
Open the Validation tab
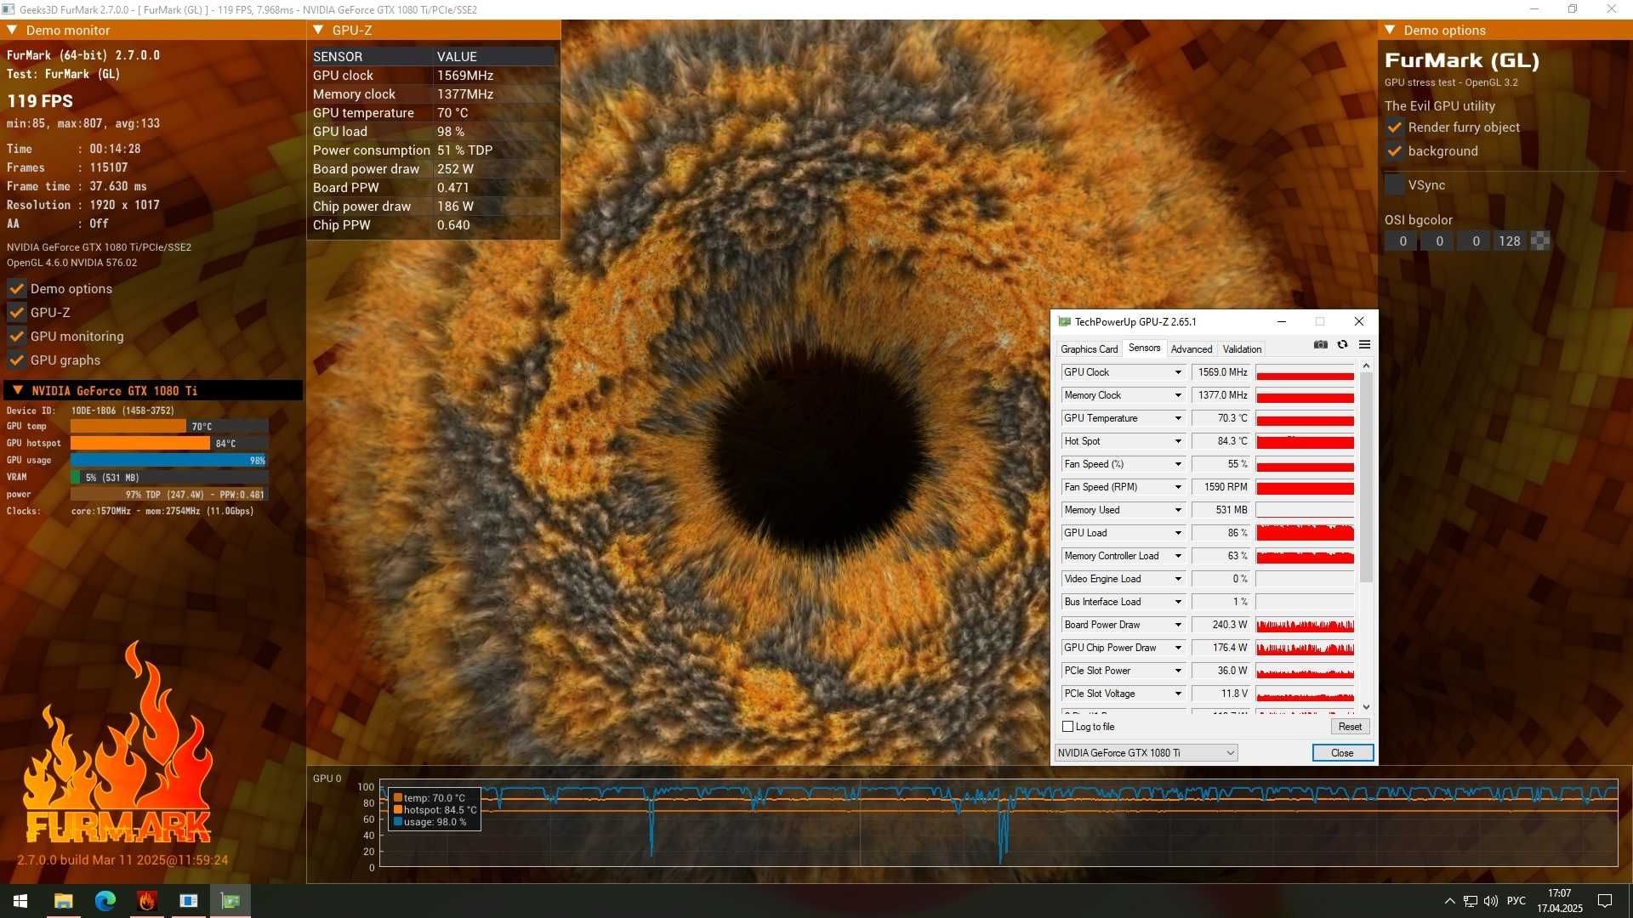[1242, 349]
